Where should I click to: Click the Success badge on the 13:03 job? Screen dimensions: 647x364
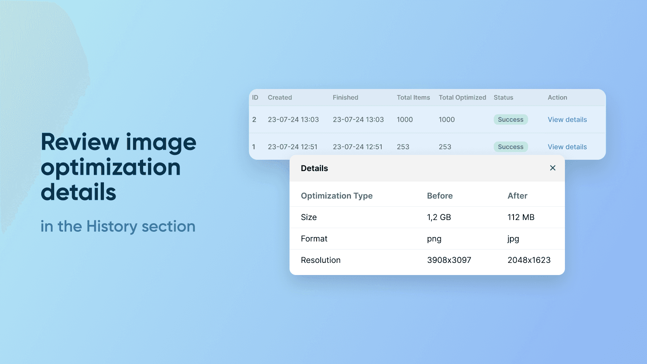[x=510, y=120]
